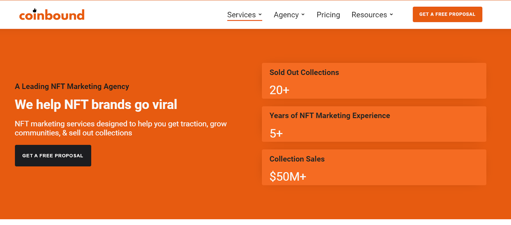The width and height of the screenshot is (511, 225).
Task: Go to the Pricing page
Action: click(328, 15)
